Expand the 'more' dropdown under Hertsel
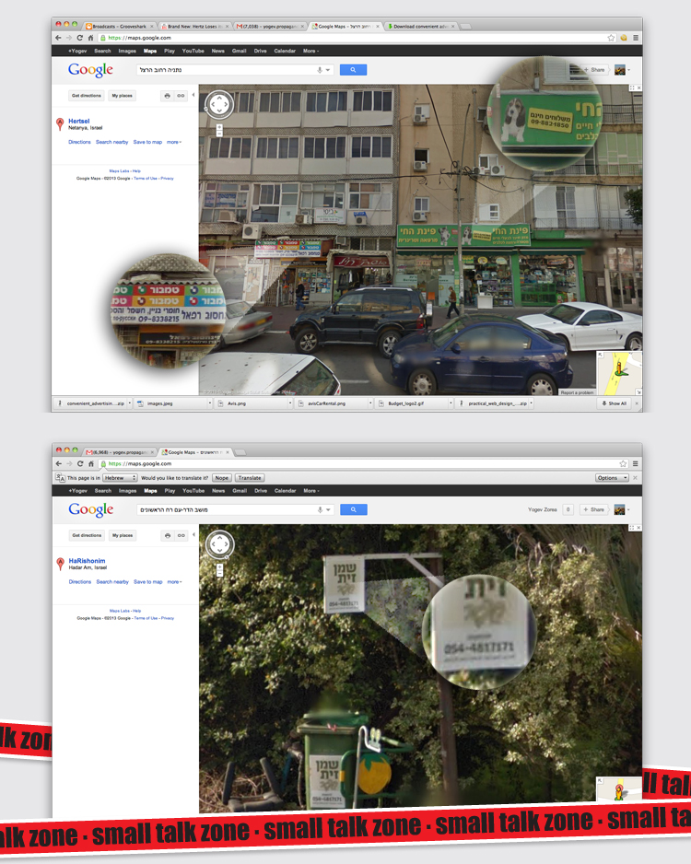The image size is (691, 864). pos(173,142)
